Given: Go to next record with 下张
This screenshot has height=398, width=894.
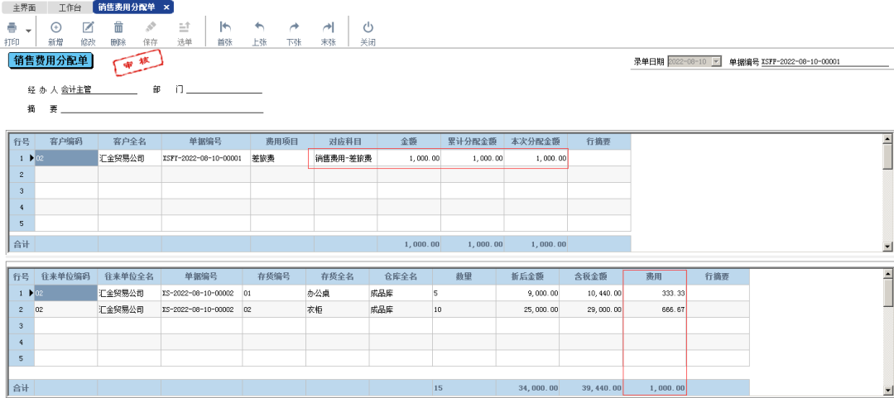Looking at the screenshot, I should click(293, 28).
